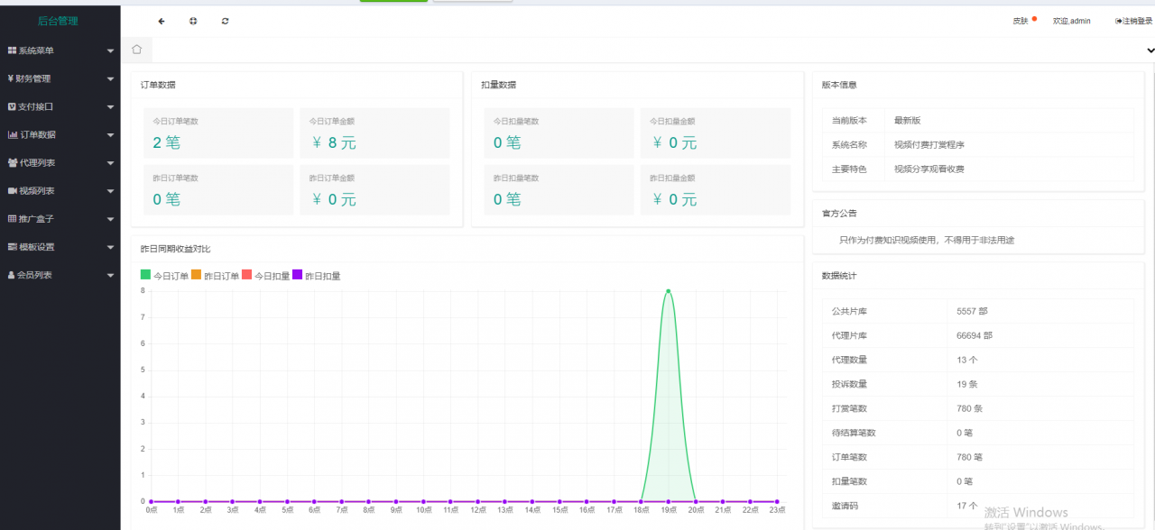
Task: Expand 模板设置 with its dropdown arrow
Action: (x=110, y=247)
